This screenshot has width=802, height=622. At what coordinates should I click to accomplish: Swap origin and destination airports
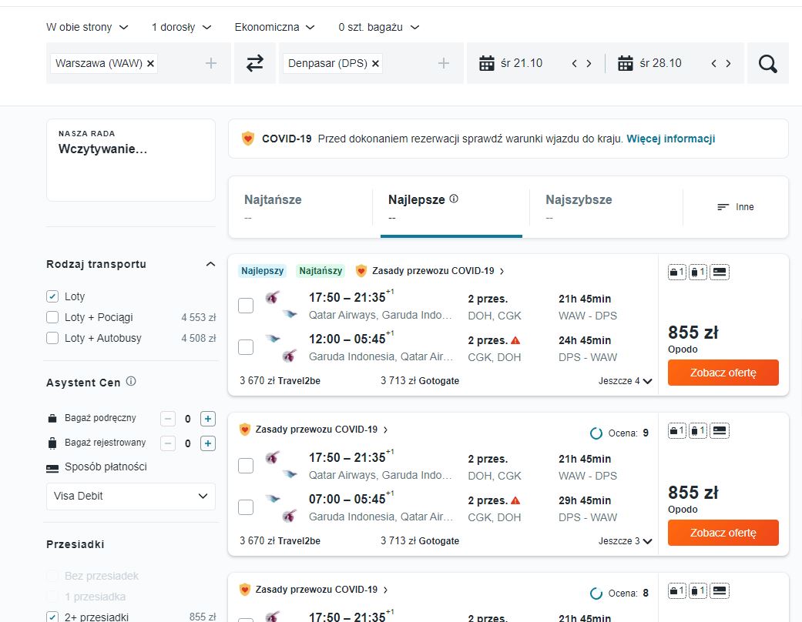pos(255,63)
